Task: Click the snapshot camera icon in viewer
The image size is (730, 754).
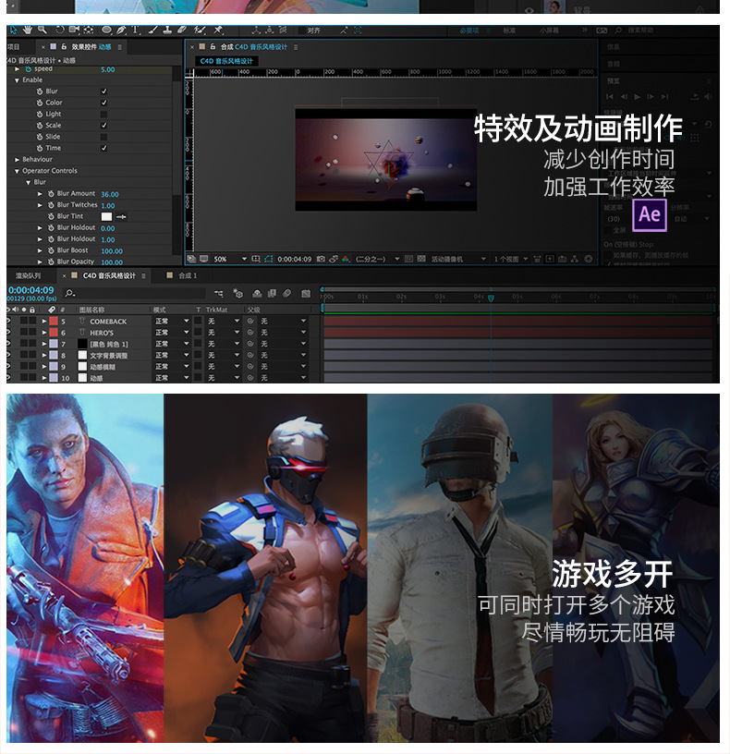Action: tap(321, 259)
